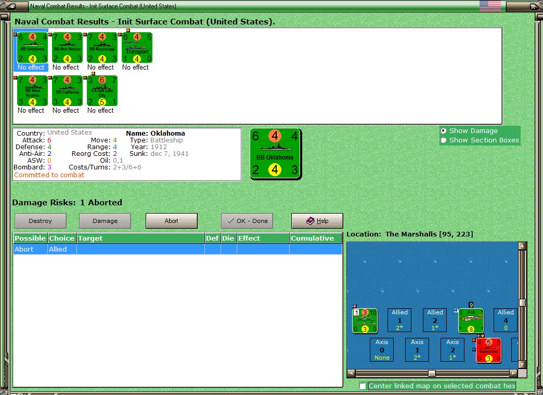This screenshot has height=395, width=543.
Task: Click the Cumulative column header
Action: (316, 238)
